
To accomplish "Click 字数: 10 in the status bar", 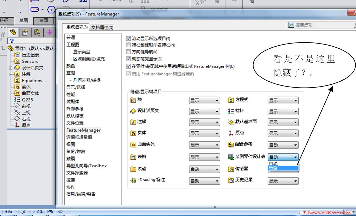I will tap(11, 212).
